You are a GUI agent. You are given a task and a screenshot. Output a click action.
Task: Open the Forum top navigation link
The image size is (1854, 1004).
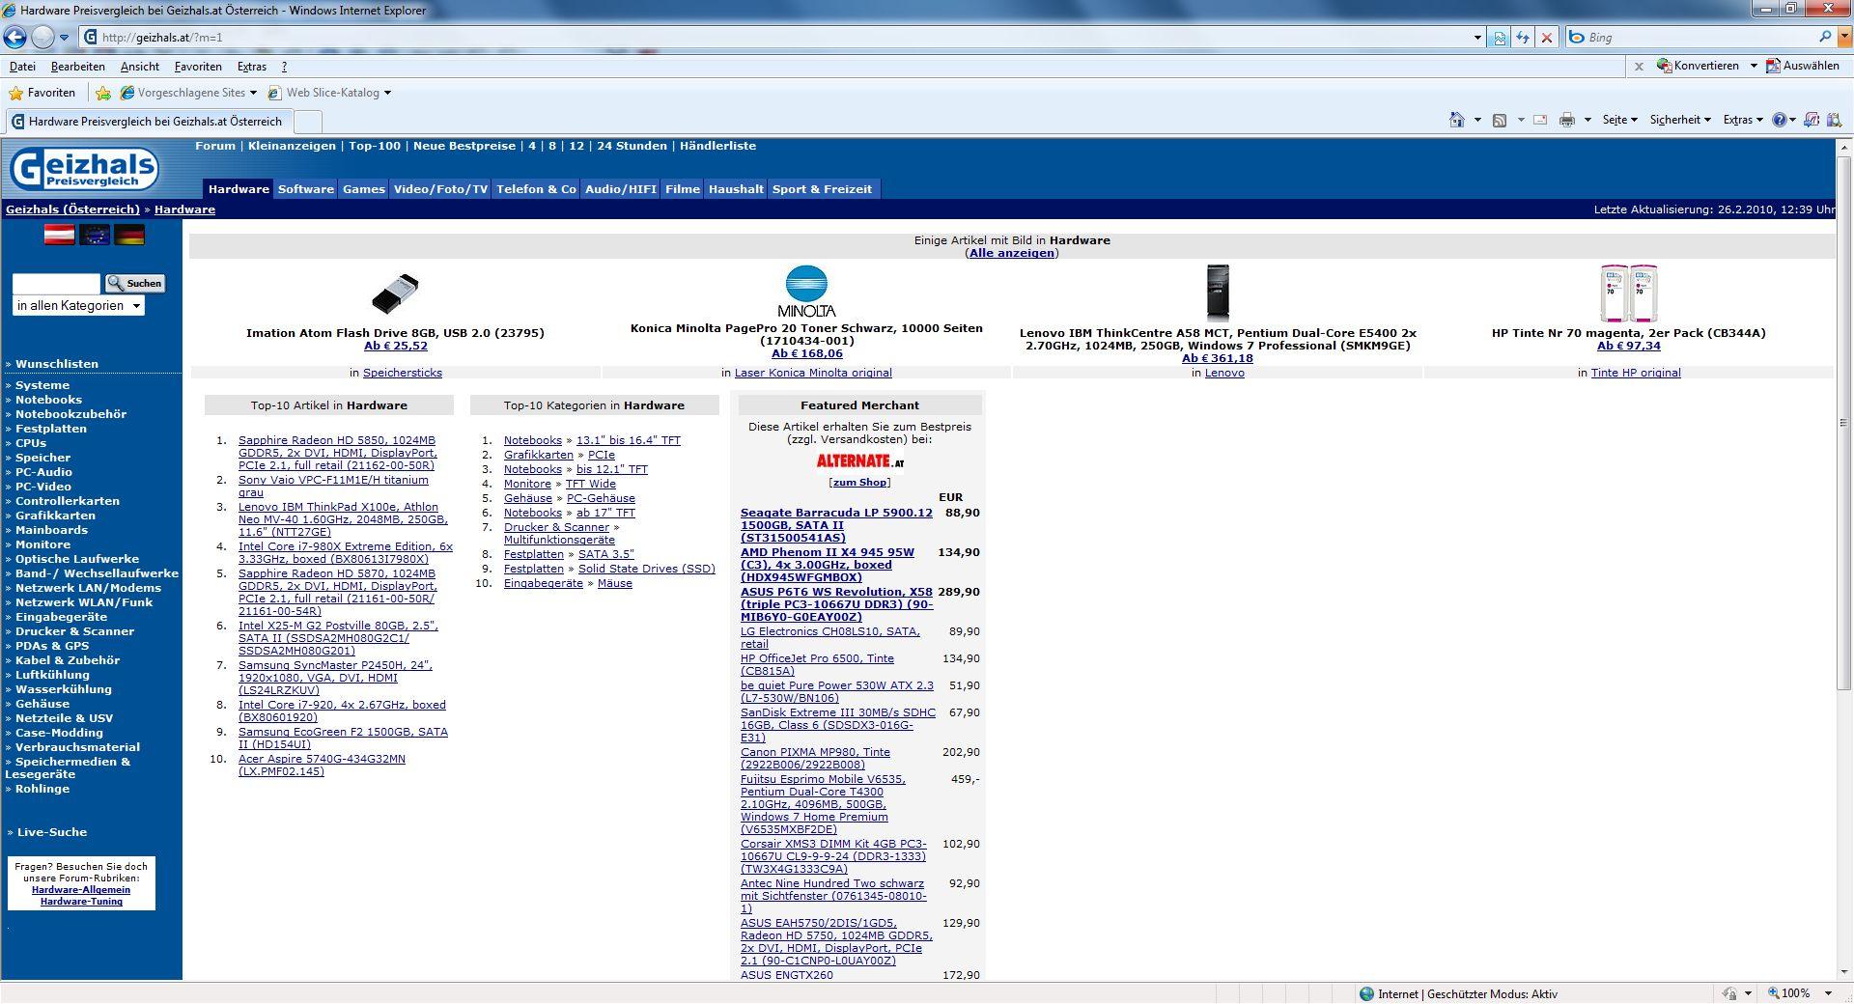pos(215,146)
